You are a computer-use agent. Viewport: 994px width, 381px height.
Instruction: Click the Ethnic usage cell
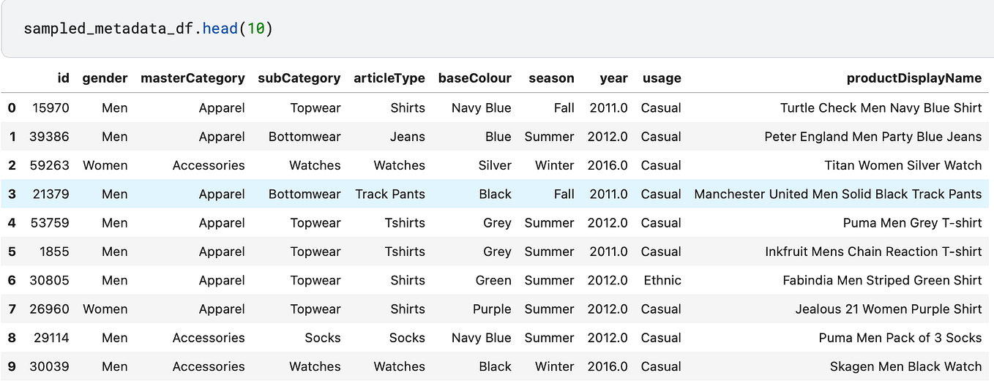point(662,280)
